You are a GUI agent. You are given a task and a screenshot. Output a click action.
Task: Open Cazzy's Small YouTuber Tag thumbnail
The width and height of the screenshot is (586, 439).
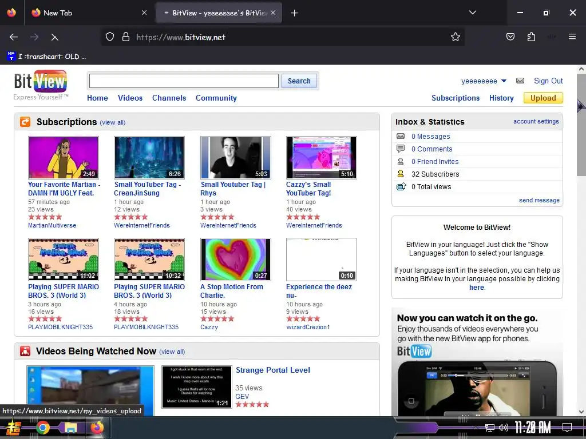[322, 158]
